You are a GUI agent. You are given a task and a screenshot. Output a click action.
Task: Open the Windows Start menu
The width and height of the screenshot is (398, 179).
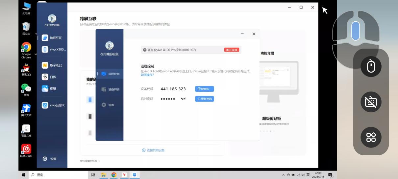(23, 175)
